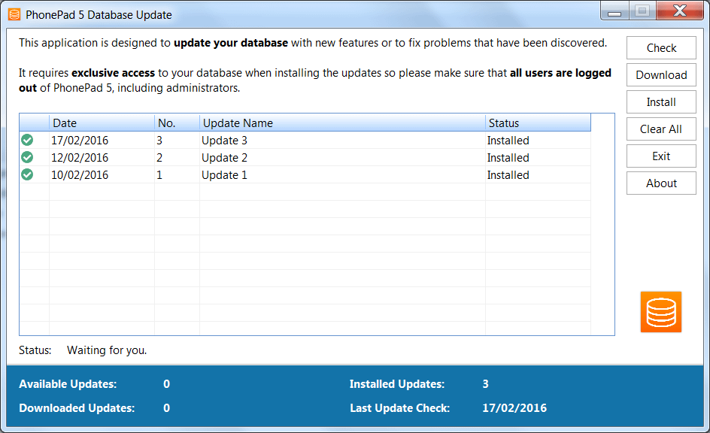Click the PhonePad title bar app icon

[x=14, y=14]
